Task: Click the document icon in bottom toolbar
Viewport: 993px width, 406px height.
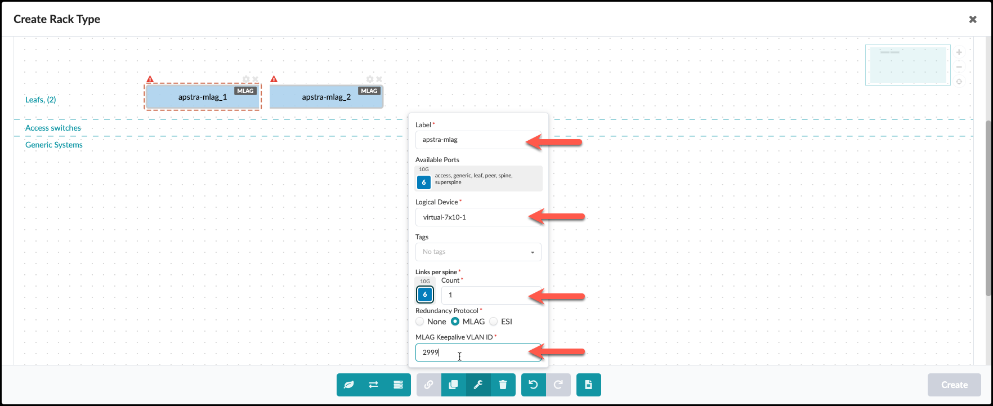Action: tap(588, 385)
